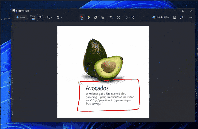The image size is (198, 129).
Task: Redo the markup stroke
Action: coord(133,17)
